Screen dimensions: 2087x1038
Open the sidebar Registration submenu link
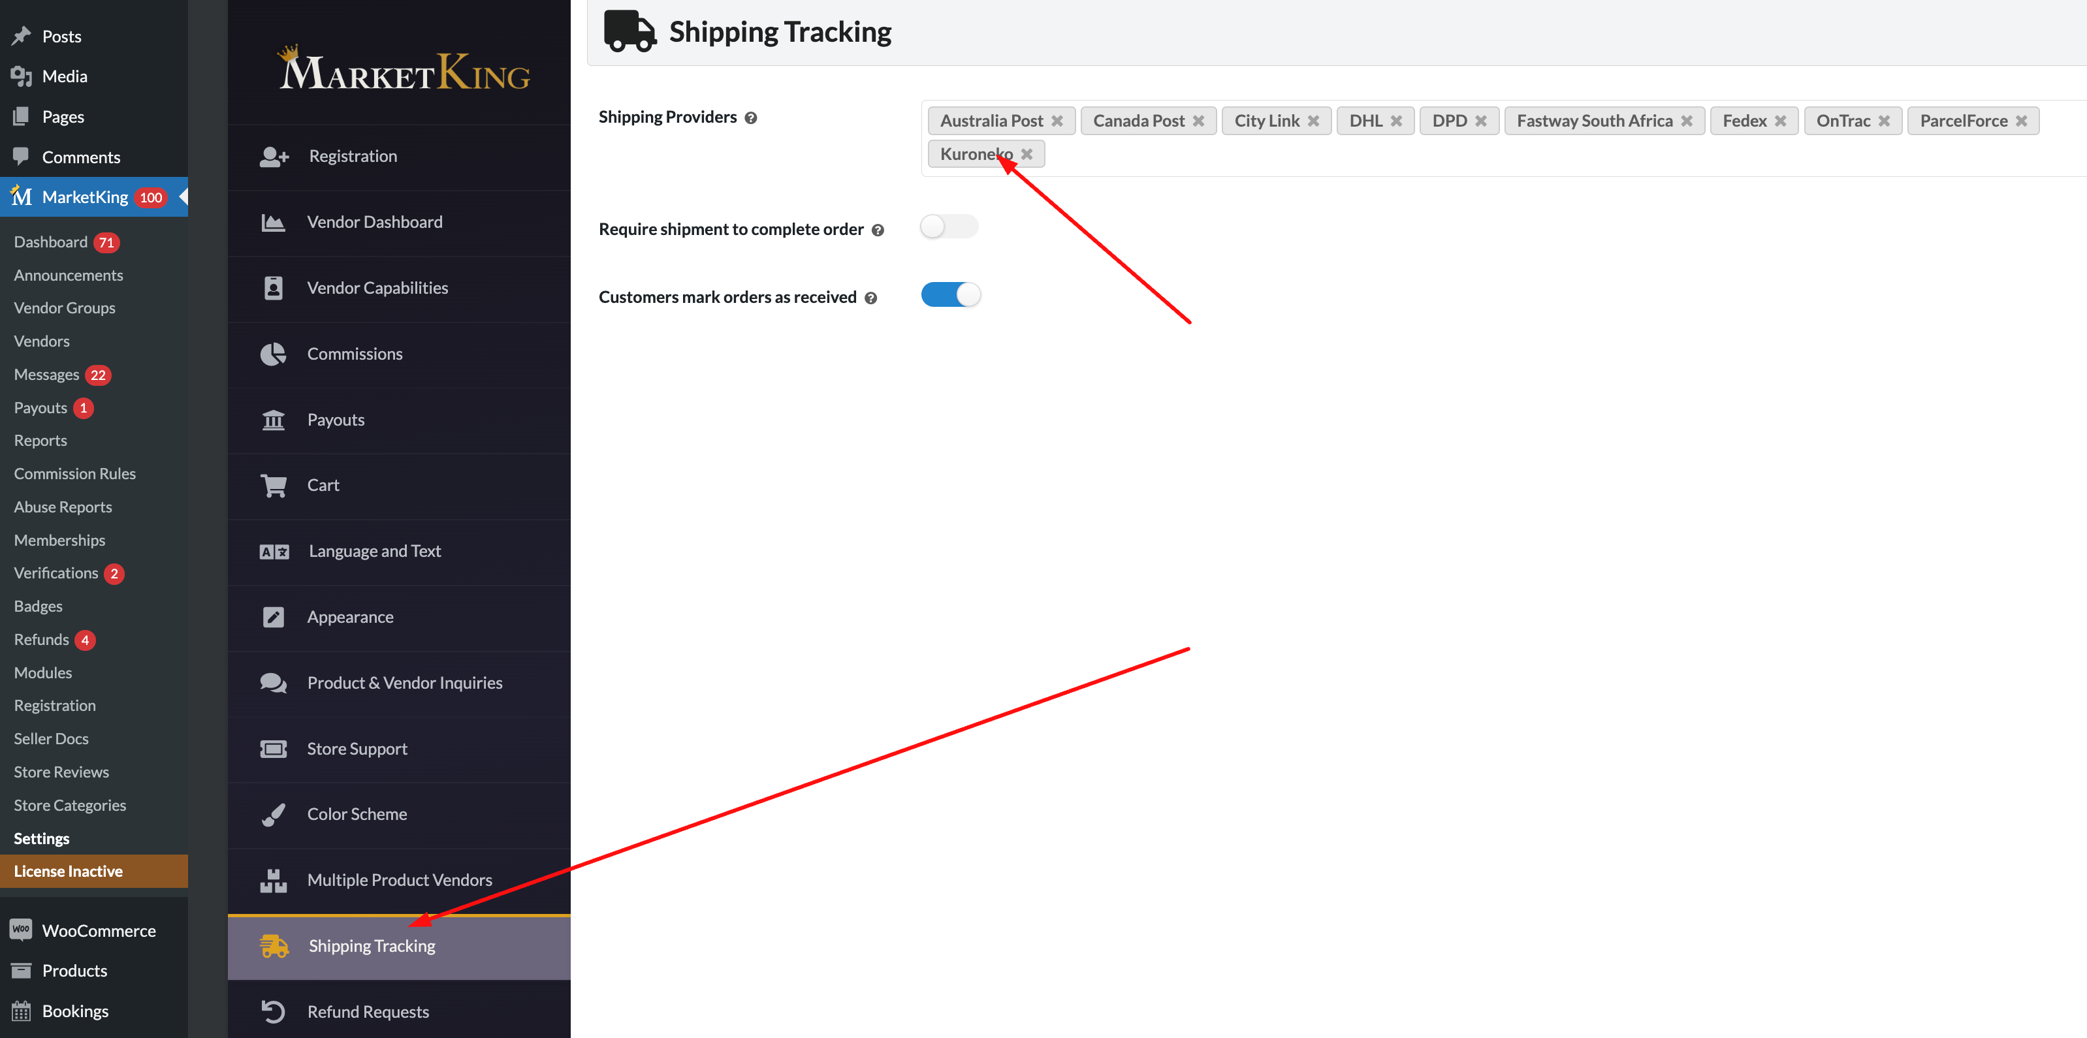click(x=55, y=706)
